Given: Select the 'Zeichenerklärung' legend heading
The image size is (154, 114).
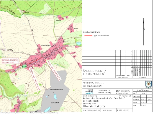Looking at the screenshot, I should click(92, 32).
